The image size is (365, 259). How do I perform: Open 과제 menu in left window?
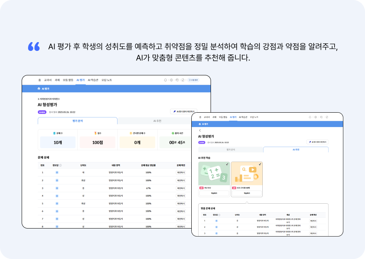[x=57, y=80]
